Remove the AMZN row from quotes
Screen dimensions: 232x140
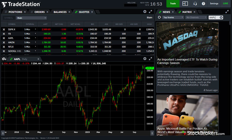click(4, 42)
